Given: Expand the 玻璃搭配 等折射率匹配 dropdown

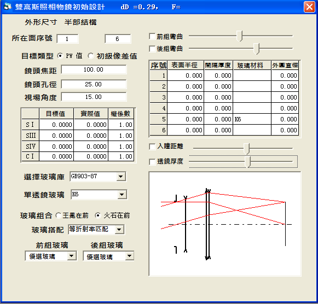Looking at the screenshot, I should coord(119,230).
